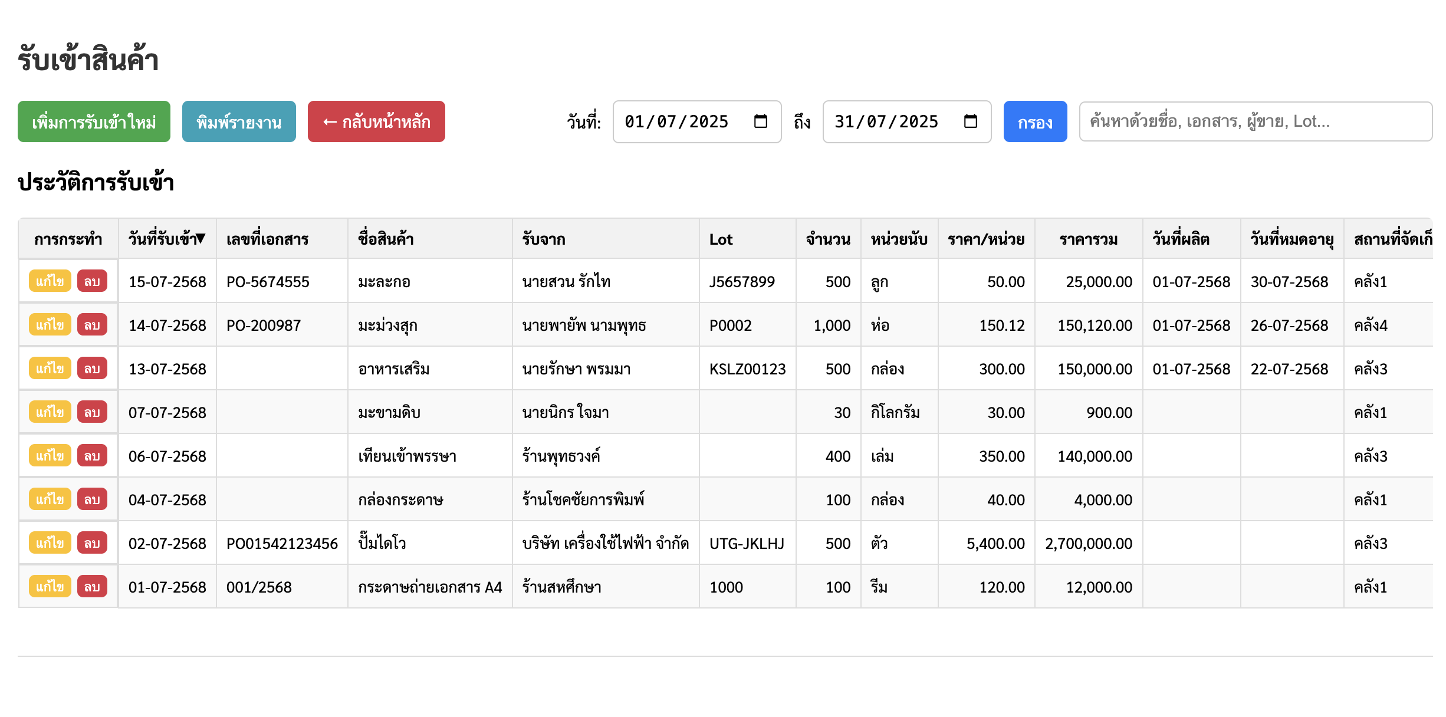Edit the มะละกอ record

pos(50,281)
